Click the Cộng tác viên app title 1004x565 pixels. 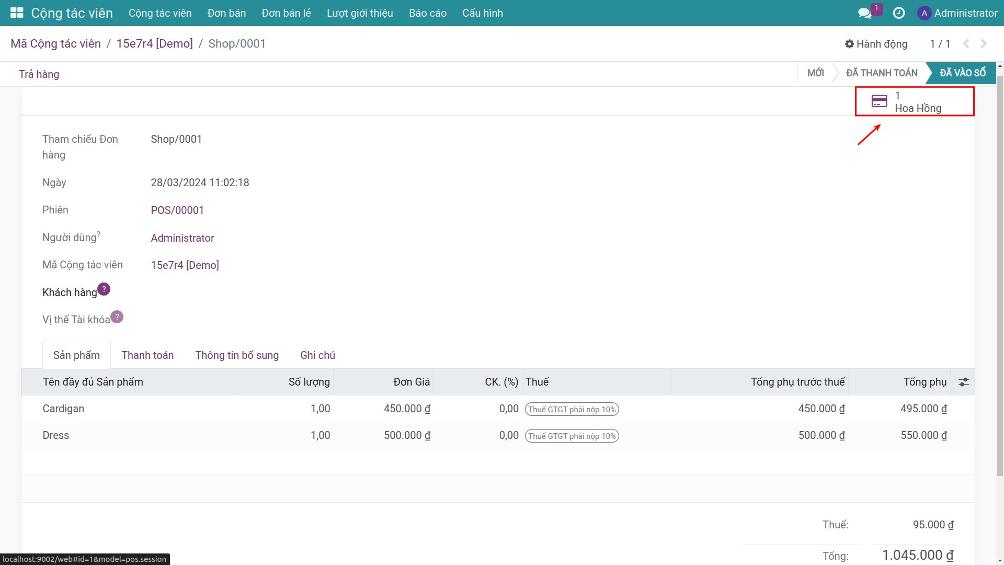(72, 13)
